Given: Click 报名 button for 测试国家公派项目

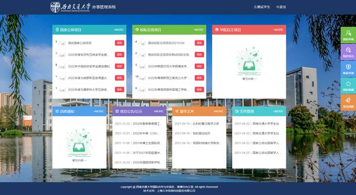Looking at the screenshot, I should [x=119, y=43].
